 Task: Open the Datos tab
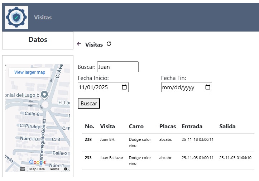pyautogui.click(x=38, y=40)
